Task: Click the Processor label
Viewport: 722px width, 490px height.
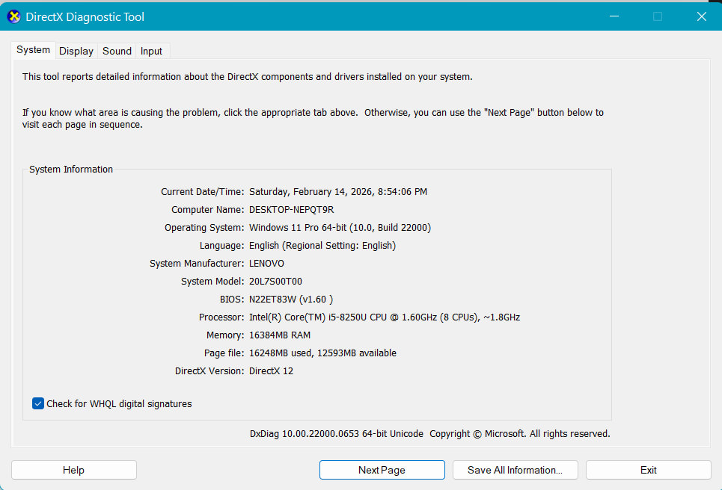Action: click(221, 317)
